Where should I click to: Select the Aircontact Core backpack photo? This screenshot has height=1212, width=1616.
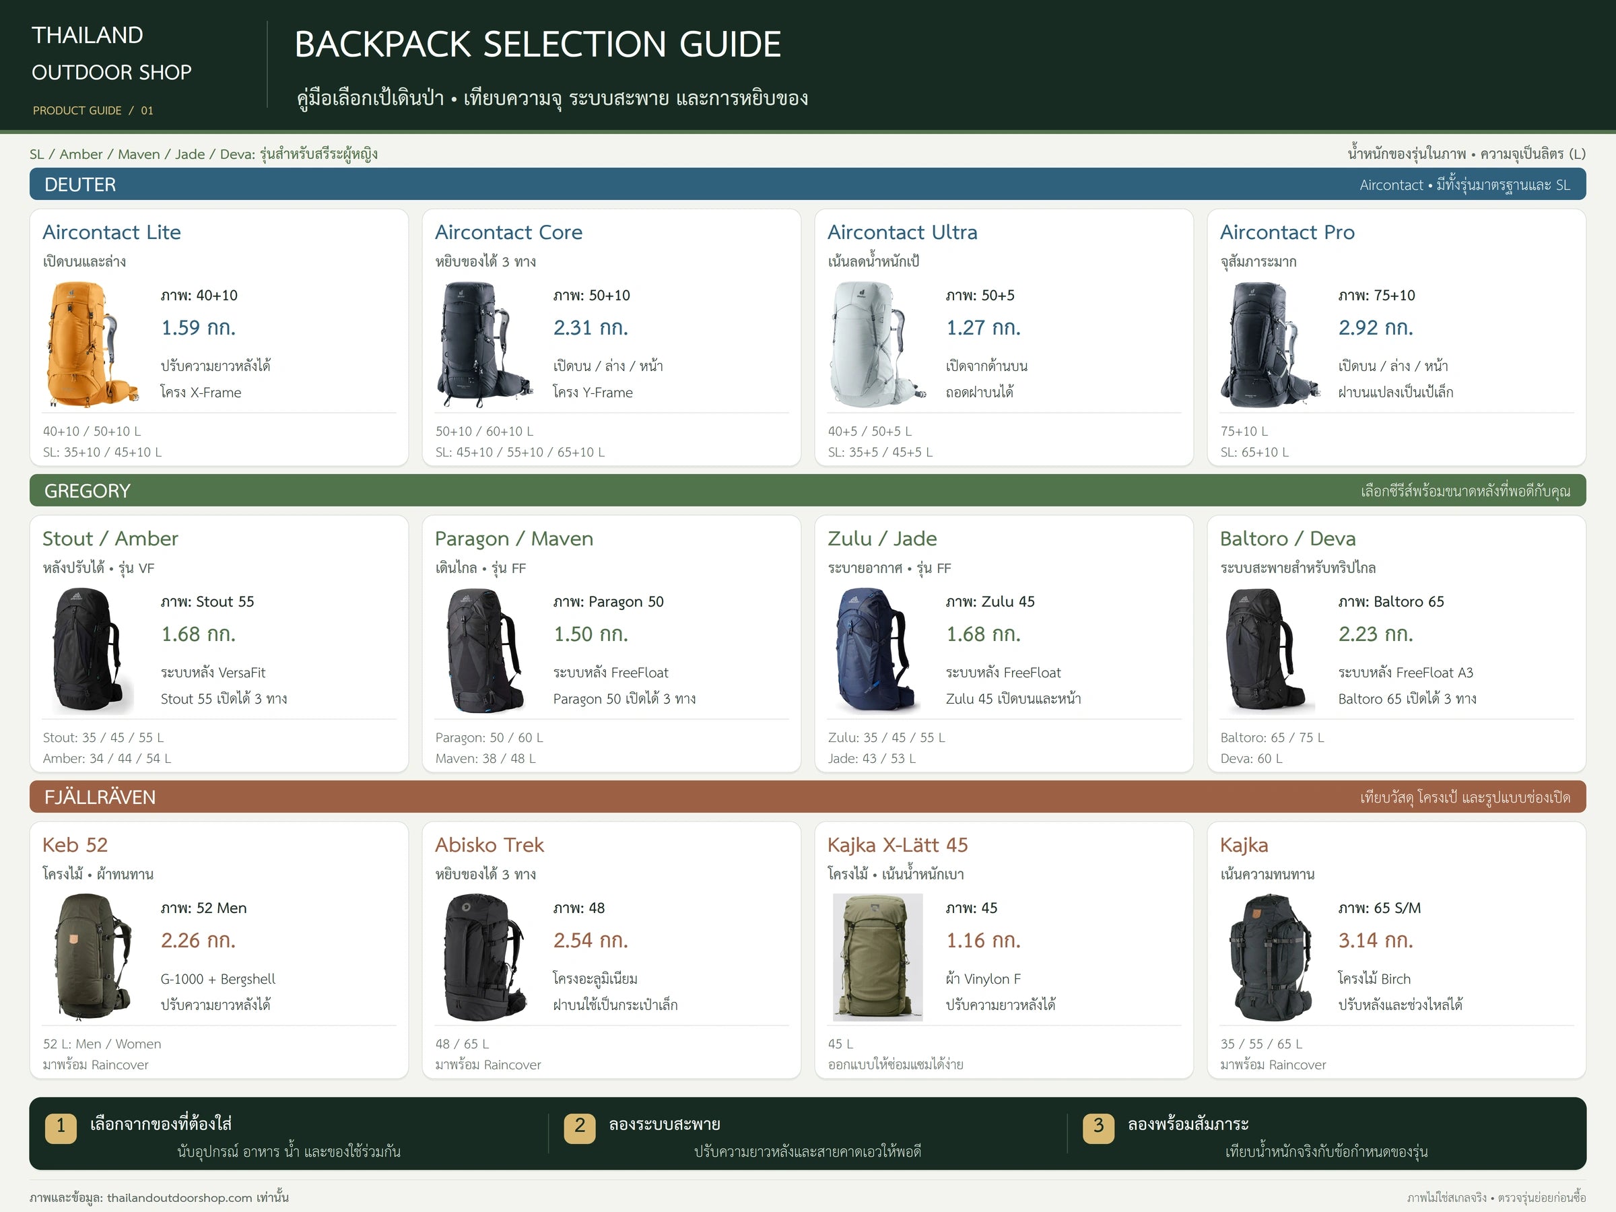click(x=483, y=345)
